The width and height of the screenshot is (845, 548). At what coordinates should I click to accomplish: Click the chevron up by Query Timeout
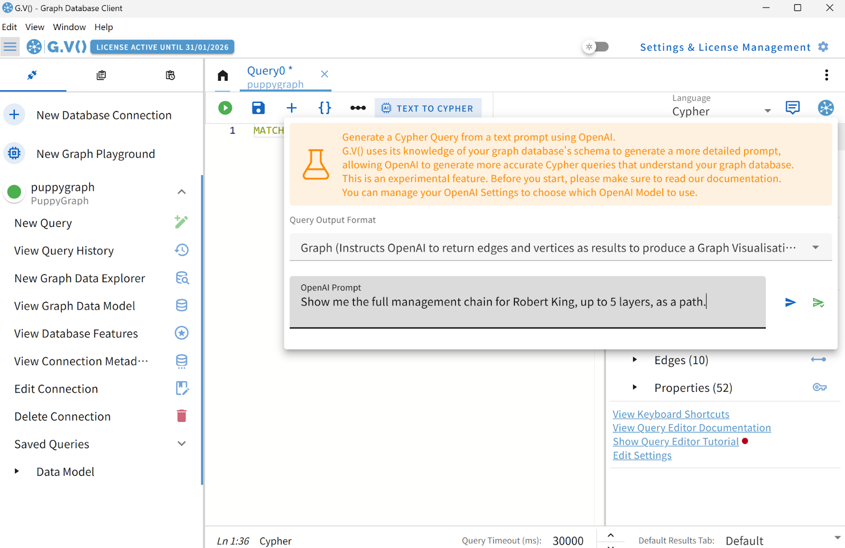pos(611,535)
